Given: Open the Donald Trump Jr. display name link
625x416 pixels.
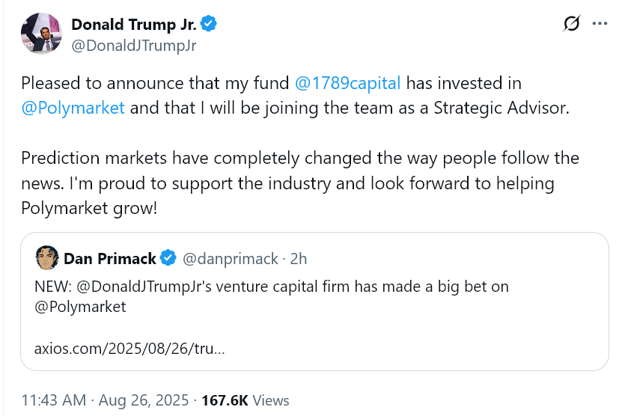Looking at the screenshot, I should pos(133,24).
